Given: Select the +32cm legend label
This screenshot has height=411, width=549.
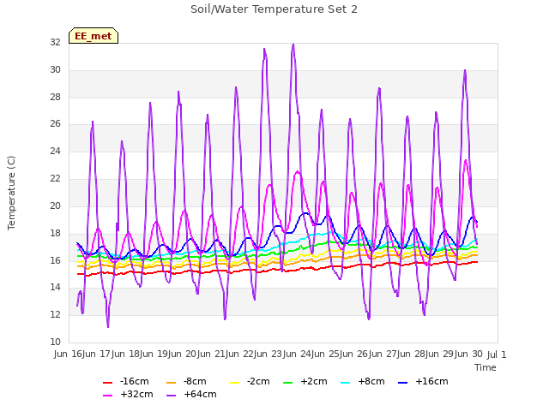Looking at the screenshot, I should [136, 394].
